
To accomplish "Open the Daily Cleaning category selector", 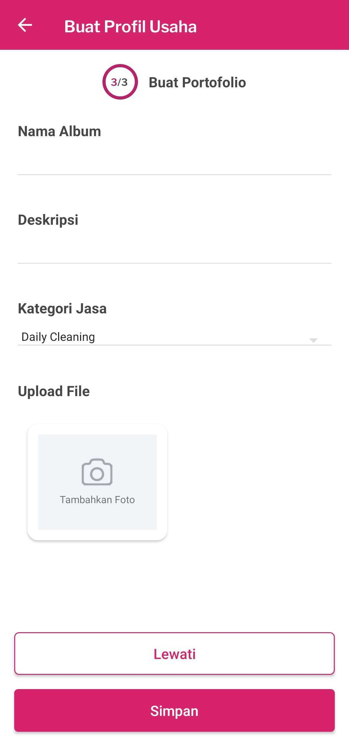I will [x=162, y=337].
